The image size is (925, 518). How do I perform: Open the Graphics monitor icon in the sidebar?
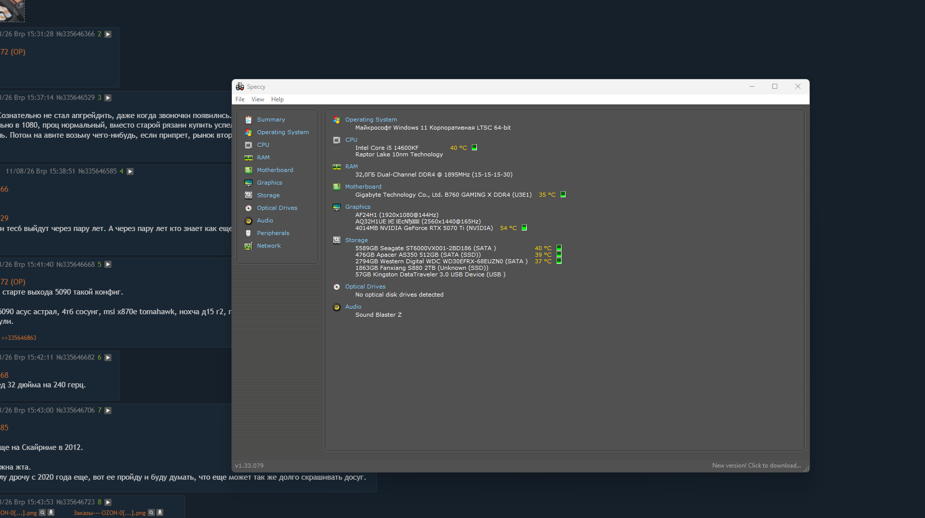click(x=249, y=183)
